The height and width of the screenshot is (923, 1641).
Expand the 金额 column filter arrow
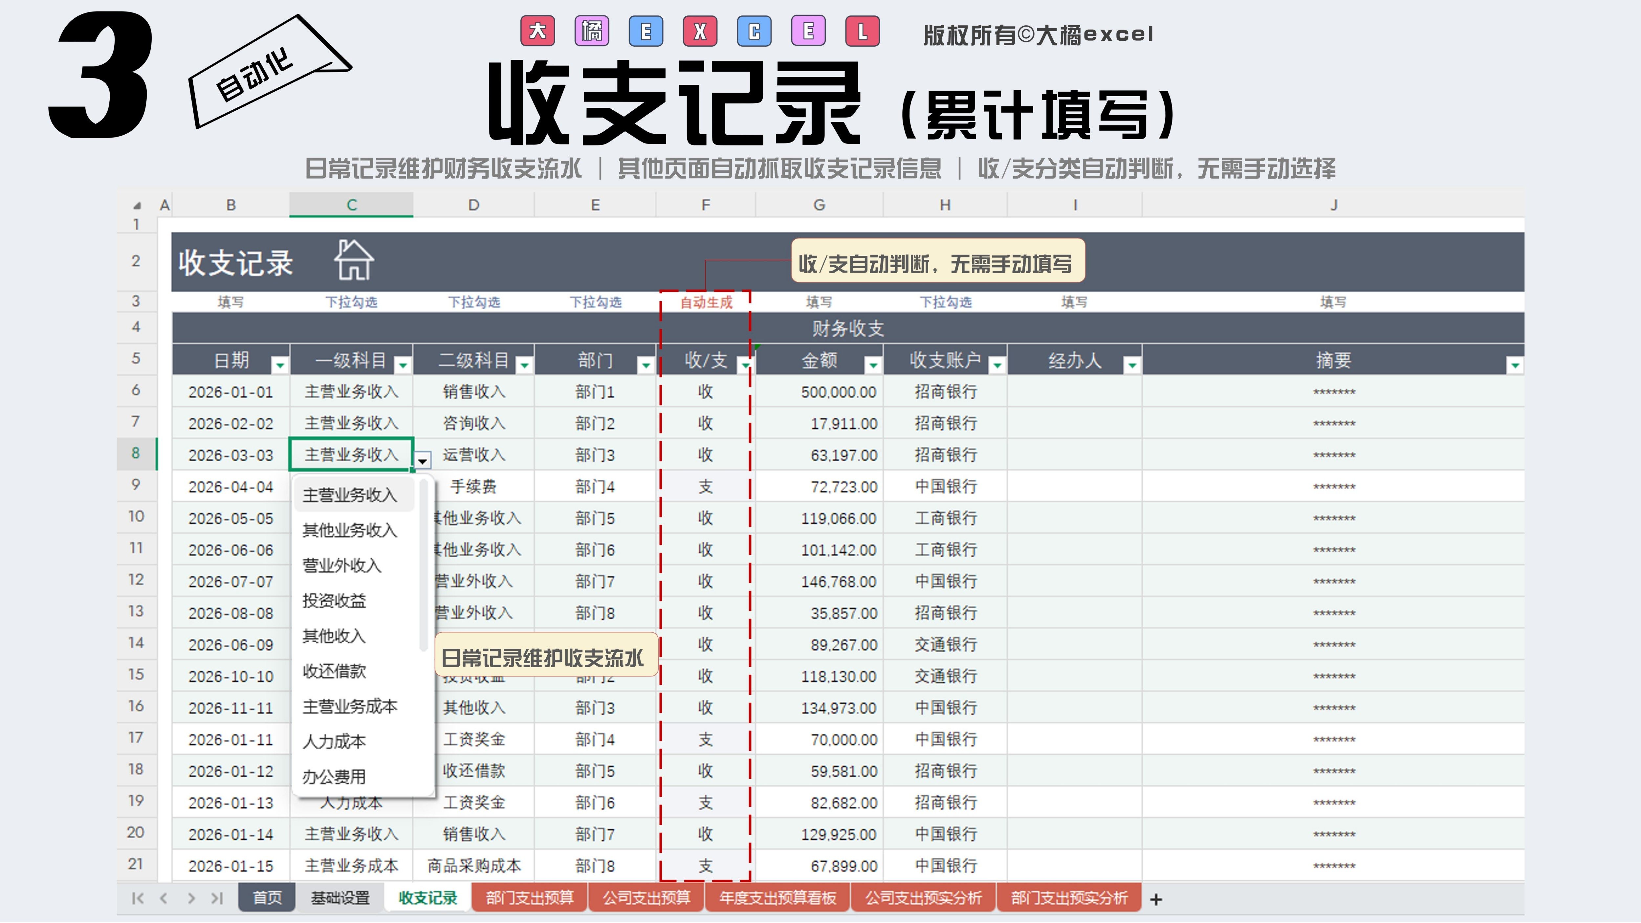873,365
